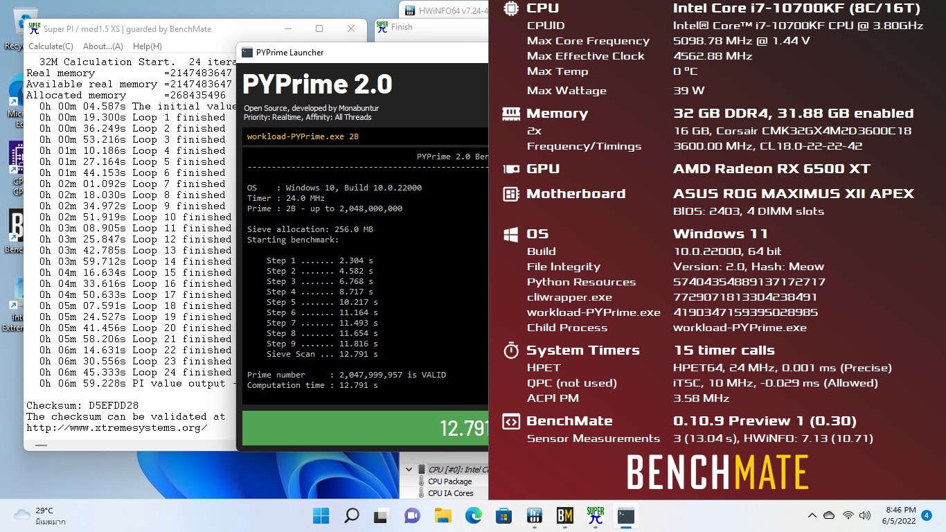Screen dimensions: 946x532
Task: Click the green 12.791 result bar in PYPrime
Action: [x=366, y=428]
